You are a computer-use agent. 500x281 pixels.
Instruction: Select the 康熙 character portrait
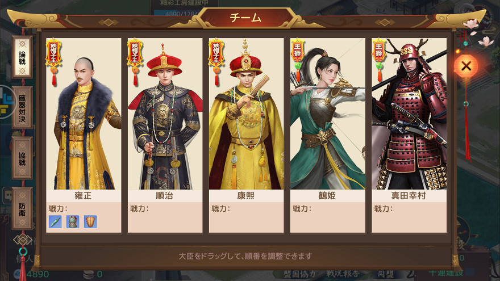tap(246, 114)
